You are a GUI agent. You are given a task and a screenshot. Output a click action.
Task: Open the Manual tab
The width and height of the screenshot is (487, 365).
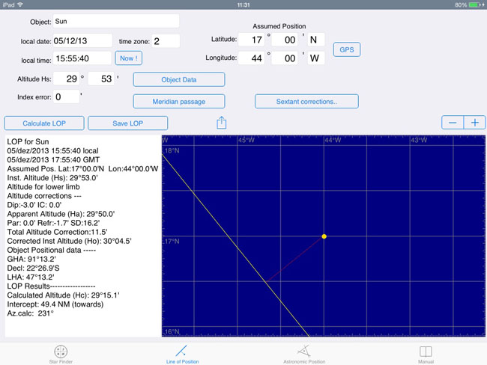[426, 355]
